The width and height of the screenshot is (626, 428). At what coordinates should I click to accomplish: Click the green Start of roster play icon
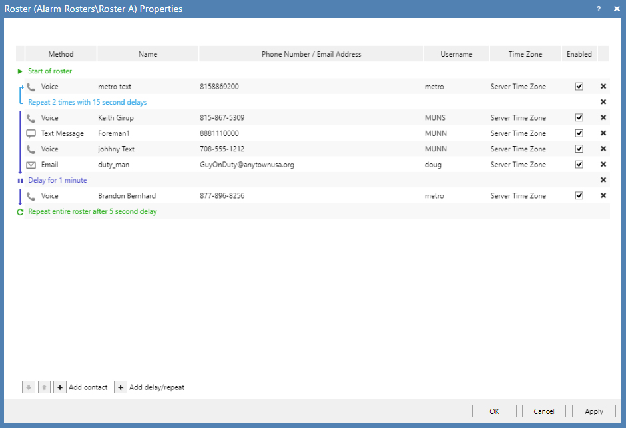point(20,71)
